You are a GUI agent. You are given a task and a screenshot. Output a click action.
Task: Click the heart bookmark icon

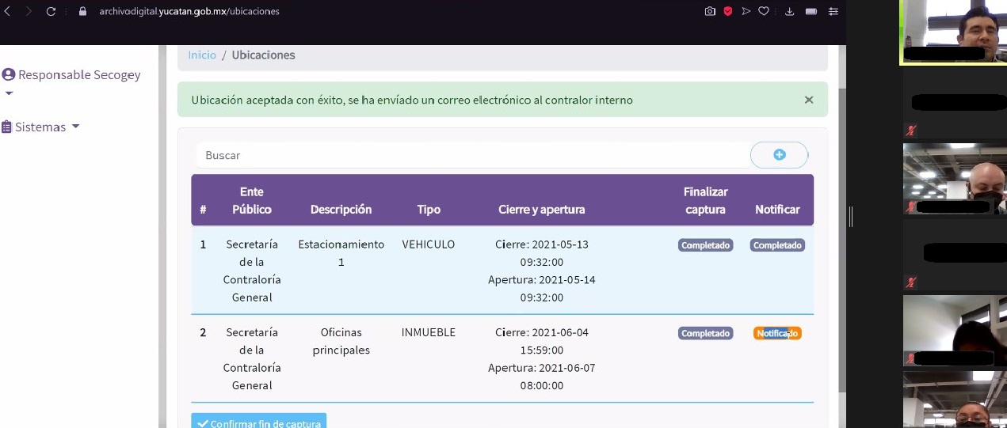[x=764, y=12]
